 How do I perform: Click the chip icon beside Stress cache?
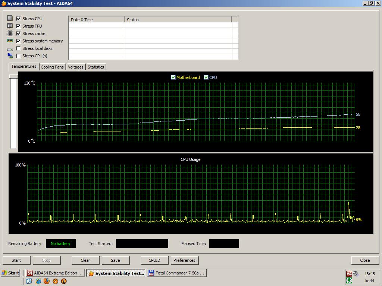point(10,33)
